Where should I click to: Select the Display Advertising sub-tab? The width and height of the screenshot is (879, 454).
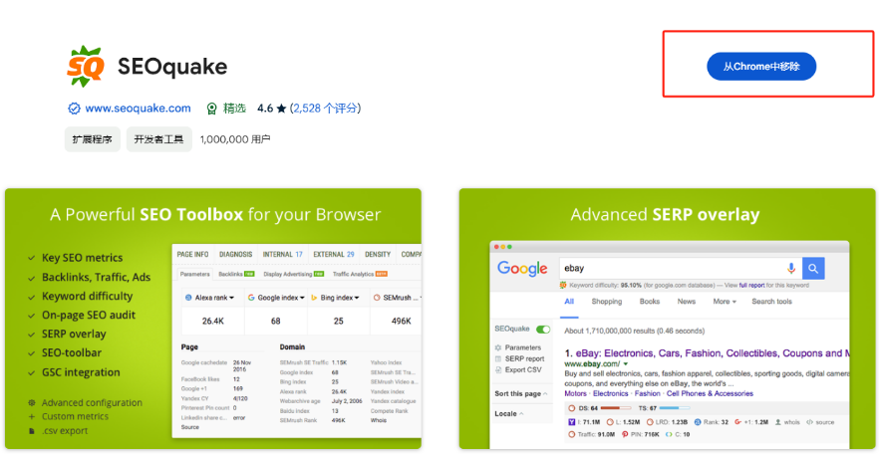(x=294, y=275)
